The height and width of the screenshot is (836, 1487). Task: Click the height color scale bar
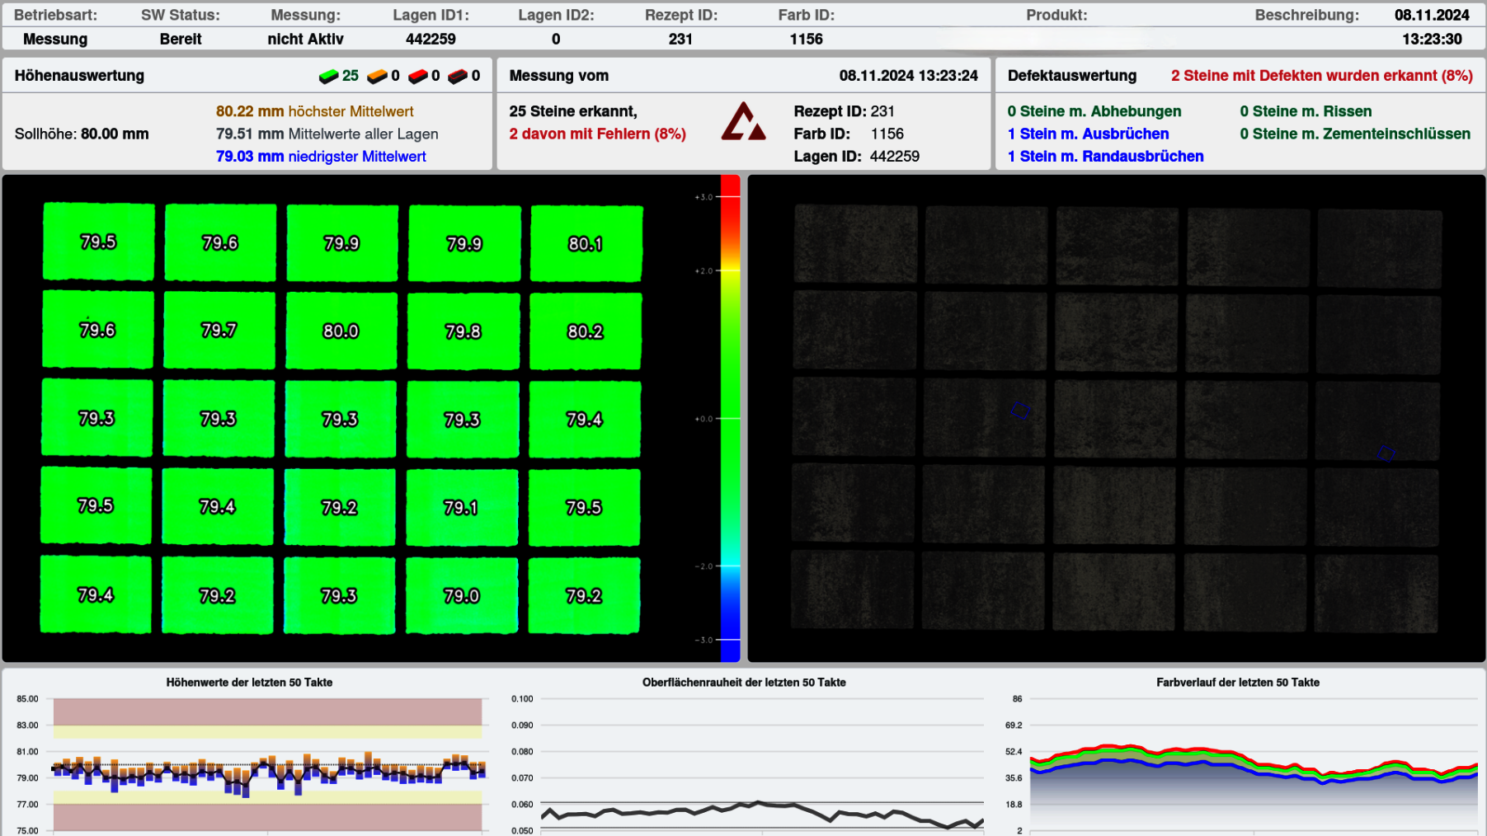click(x=730, y=418)
